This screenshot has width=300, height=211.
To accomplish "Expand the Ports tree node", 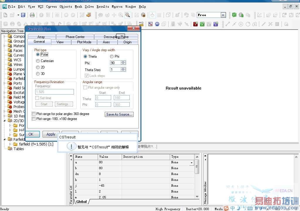I will coord(5,83).
